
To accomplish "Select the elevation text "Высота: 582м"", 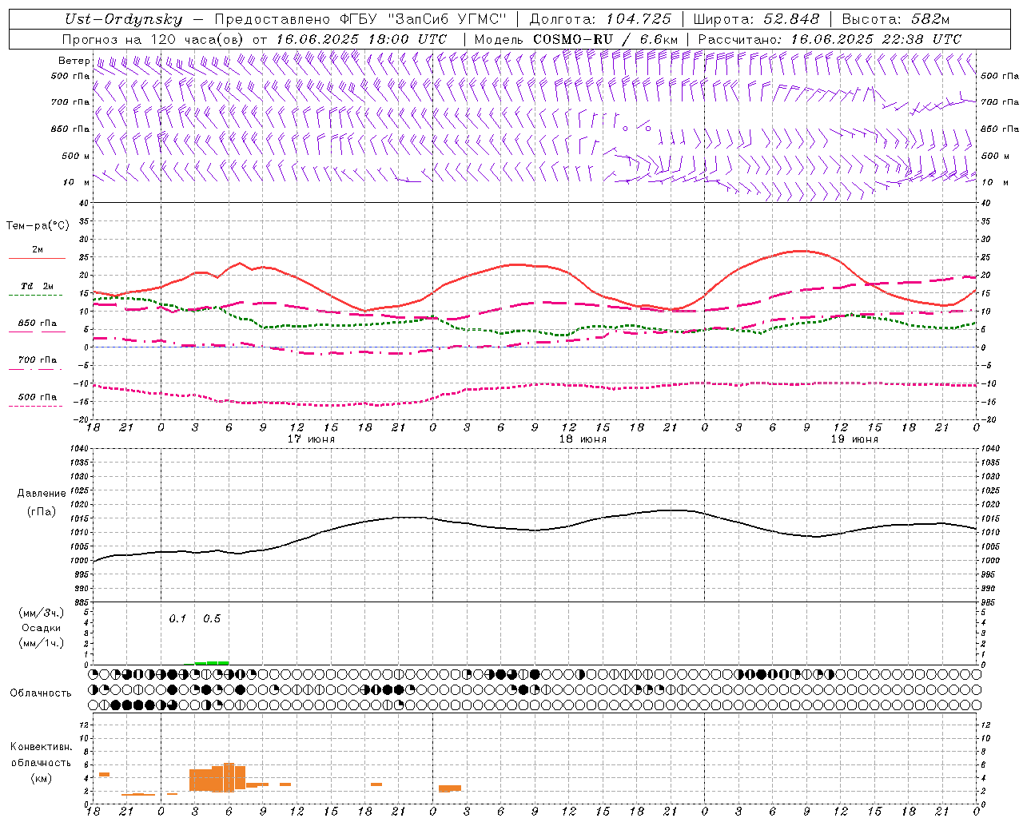I will pyautogui.click(x=897, y=20).
